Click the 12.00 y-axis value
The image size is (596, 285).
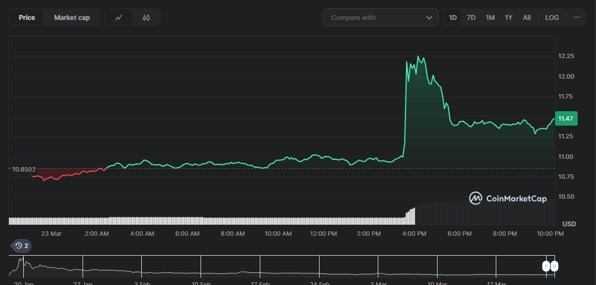coord(566,76)
